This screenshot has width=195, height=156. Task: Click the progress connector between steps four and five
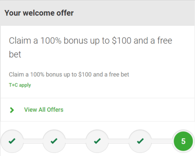tap(162, 141)
